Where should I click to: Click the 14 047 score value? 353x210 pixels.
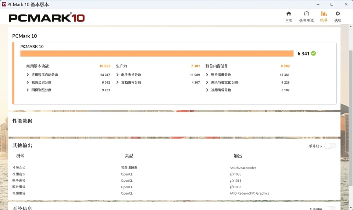105,75
